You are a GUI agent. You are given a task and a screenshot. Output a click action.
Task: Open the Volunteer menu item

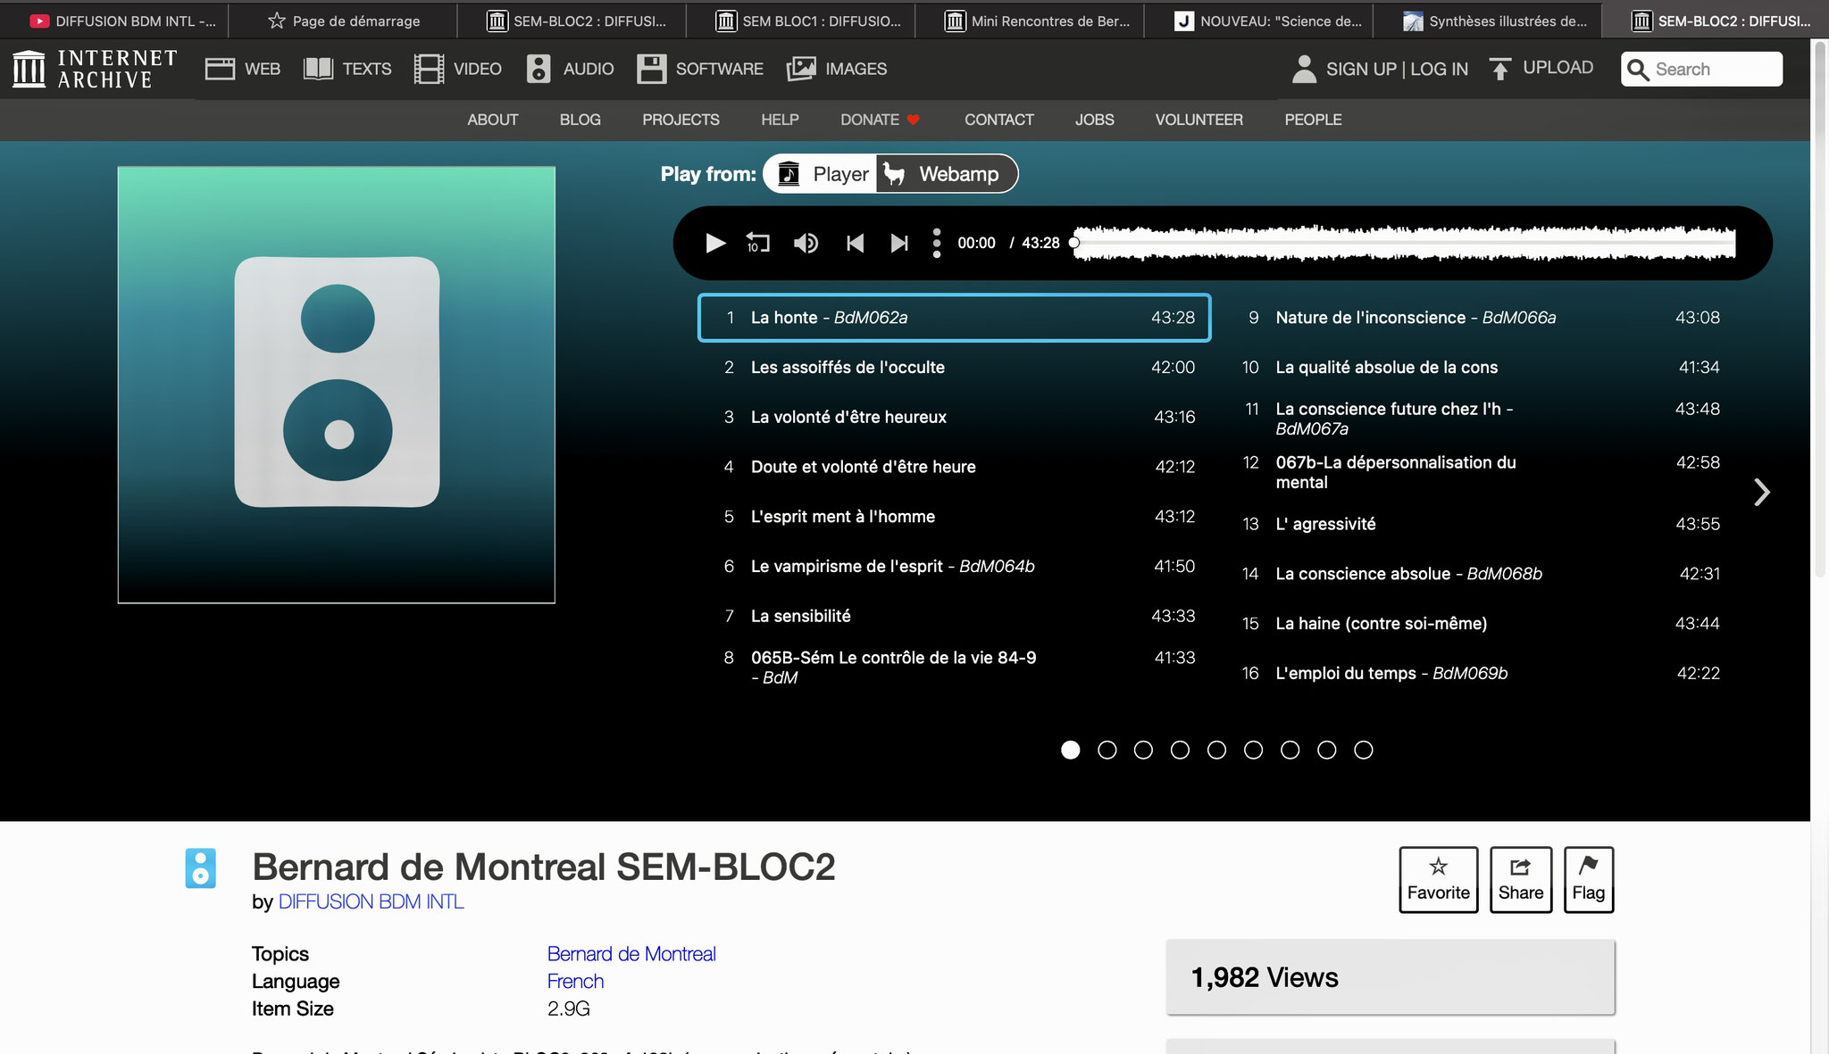pos(1199,120)
